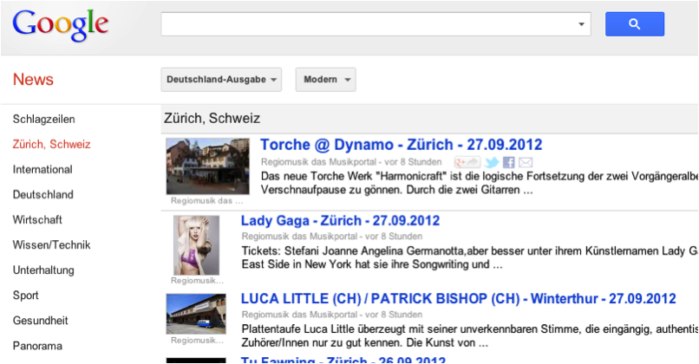Select Schlagzeilen in the sidebar
Screen dimensions: 699x364
44,119
